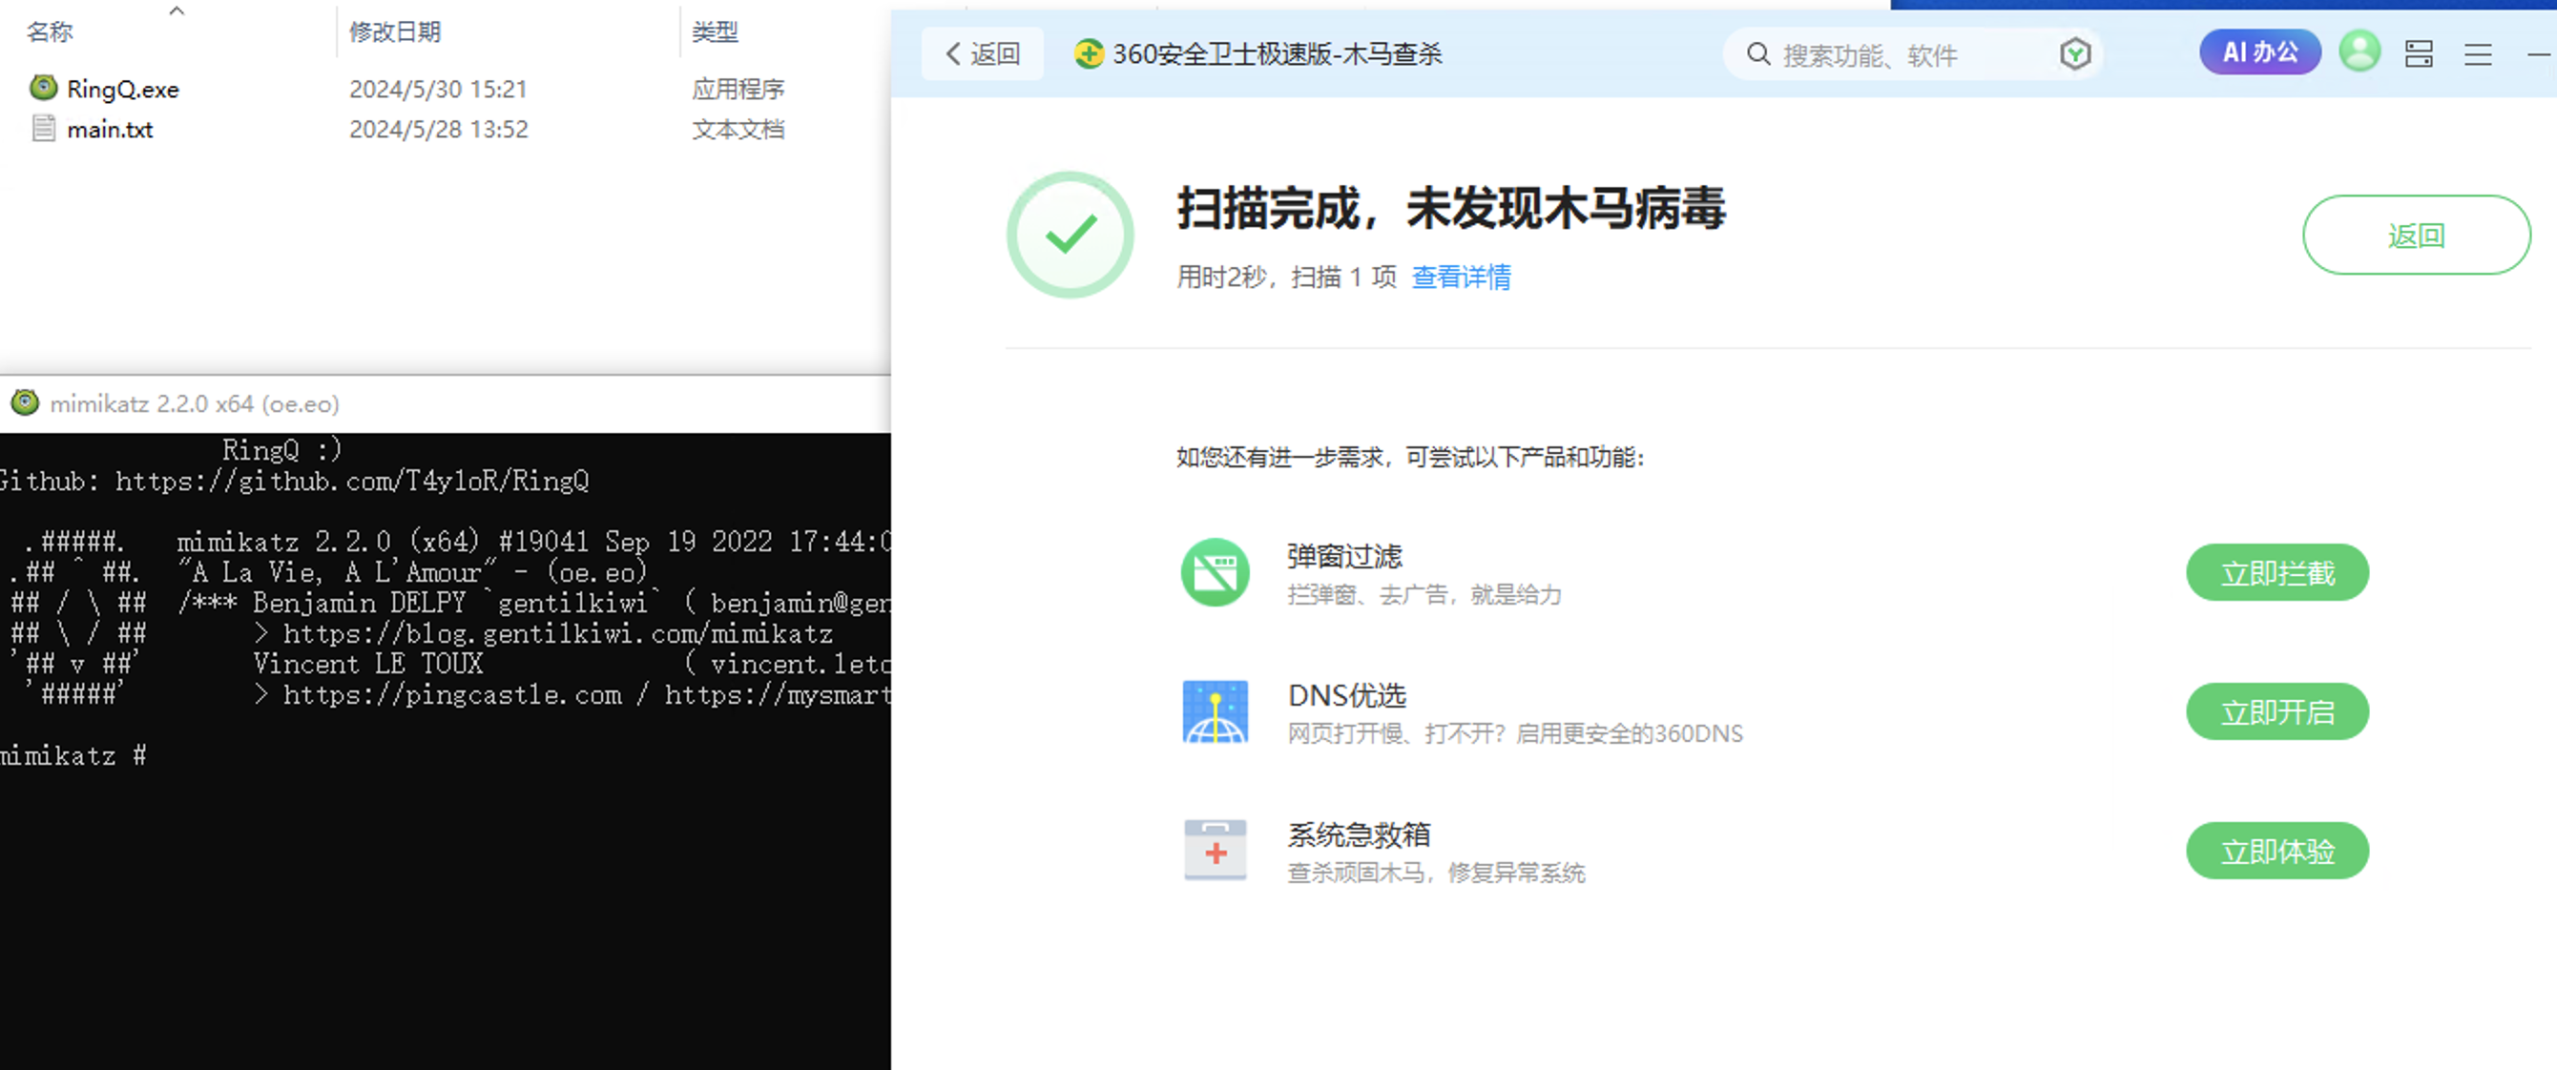This screenshot has width=2557, height=1070.
Task: Click the hexagon shield icon in search box
Action: (2074, 54)
